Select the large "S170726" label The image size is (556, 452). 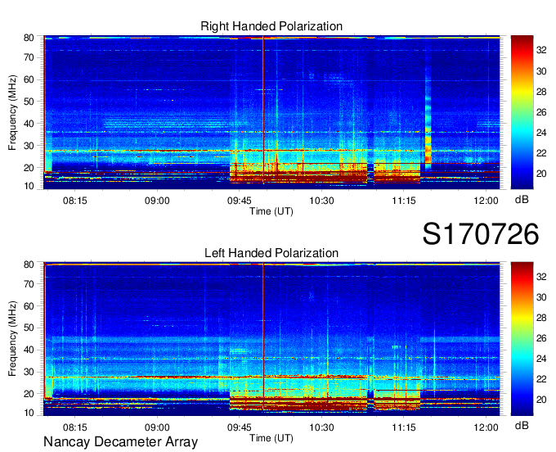pos(481,234)
